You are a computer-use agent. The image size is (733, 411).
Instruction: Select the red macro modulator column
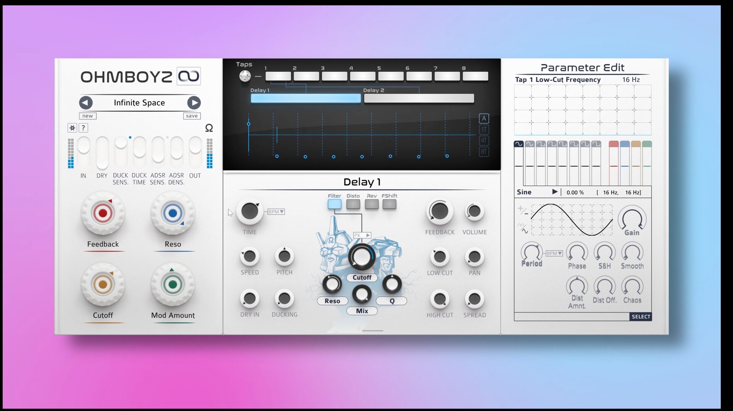click(614, 163)
